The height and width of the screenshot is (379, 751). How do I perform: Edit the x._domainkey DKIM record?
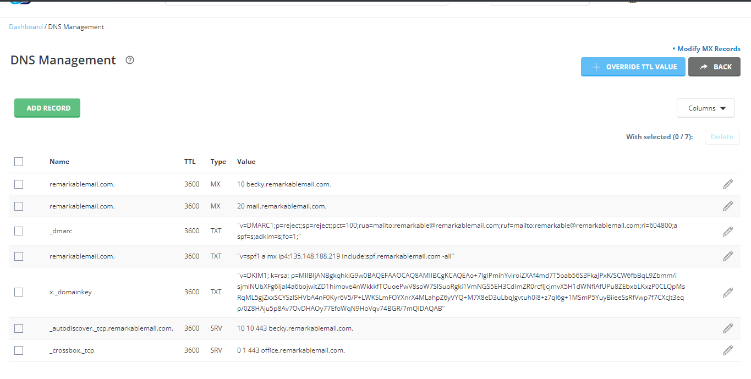(727, 292)
